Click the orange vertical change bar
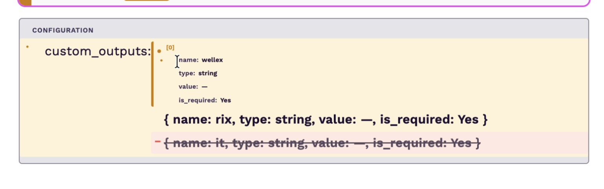The image size is (604, 189). click(152, 74)
